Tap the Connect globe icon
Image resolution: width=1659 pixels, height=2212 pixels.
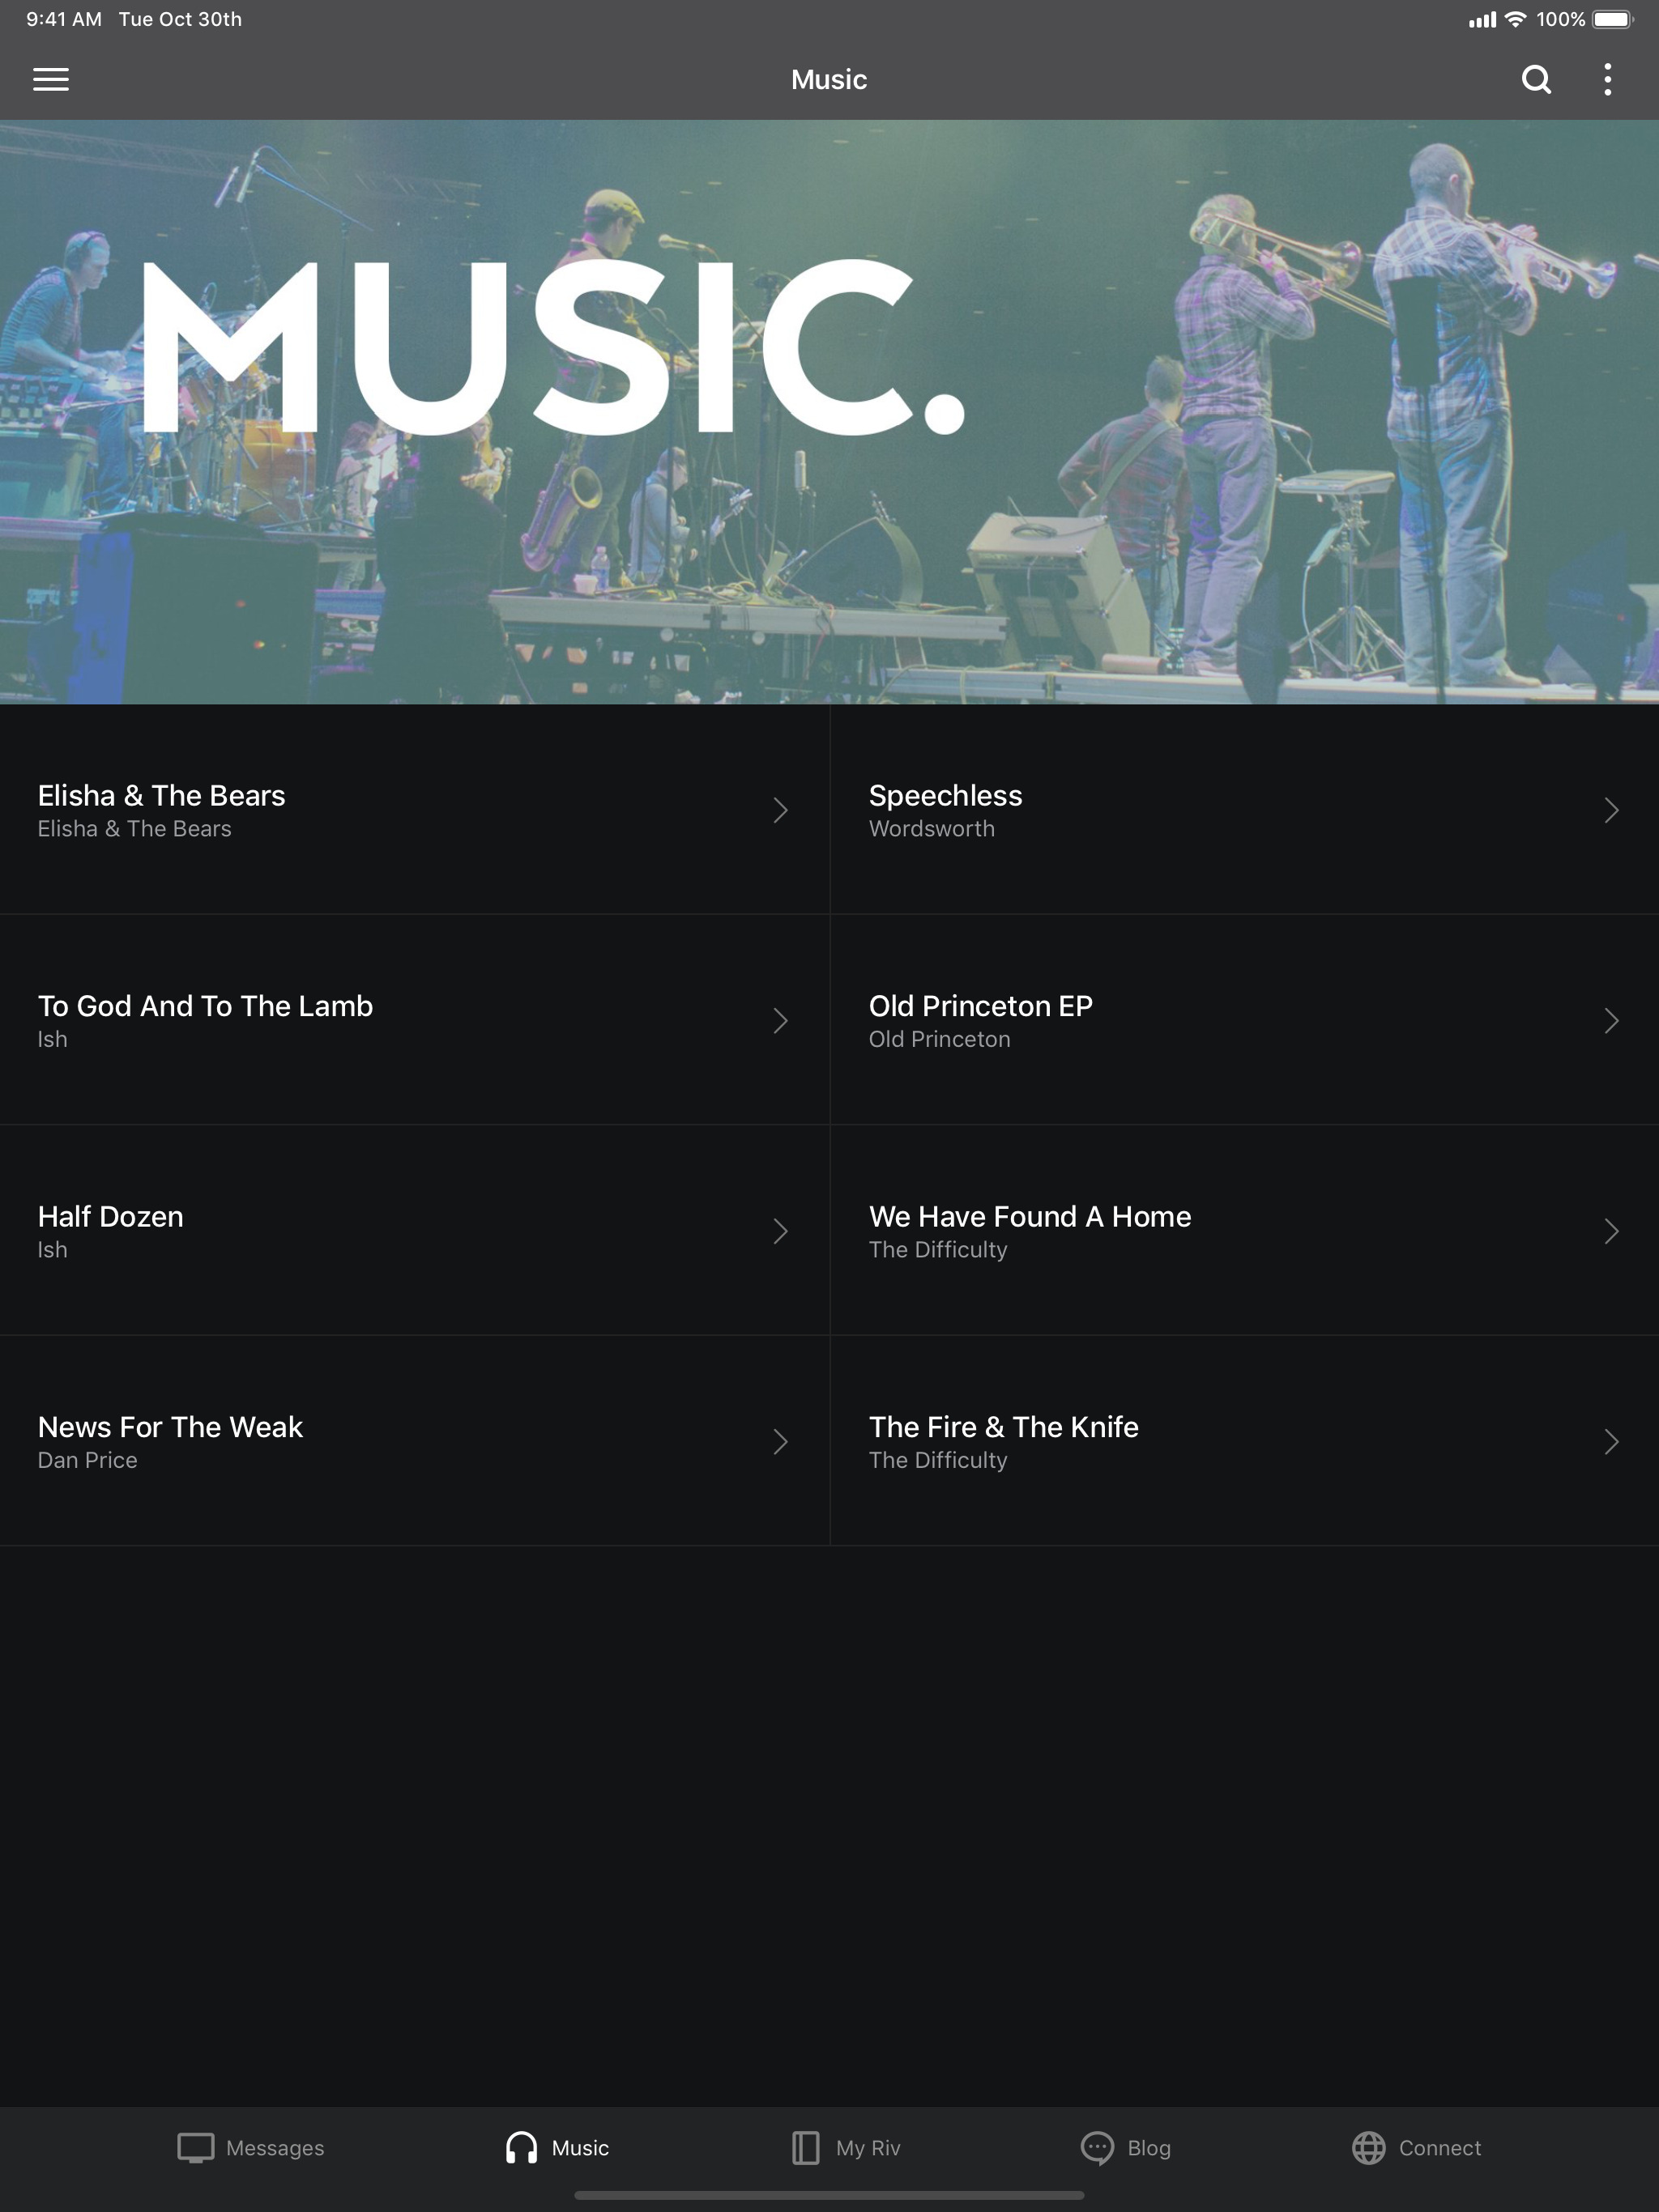click(x=1368, y=2147)
